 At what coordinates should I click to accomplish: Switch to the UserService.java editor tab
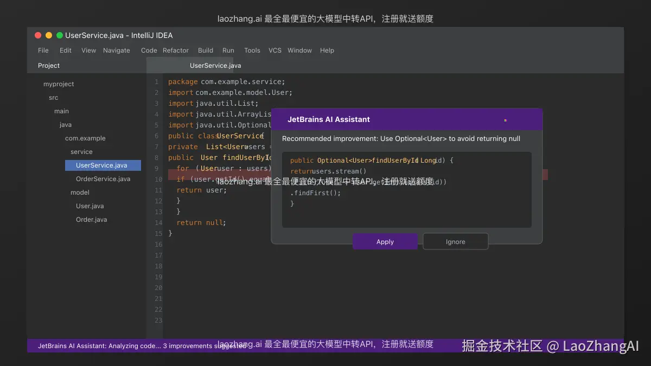click(215, 65)
